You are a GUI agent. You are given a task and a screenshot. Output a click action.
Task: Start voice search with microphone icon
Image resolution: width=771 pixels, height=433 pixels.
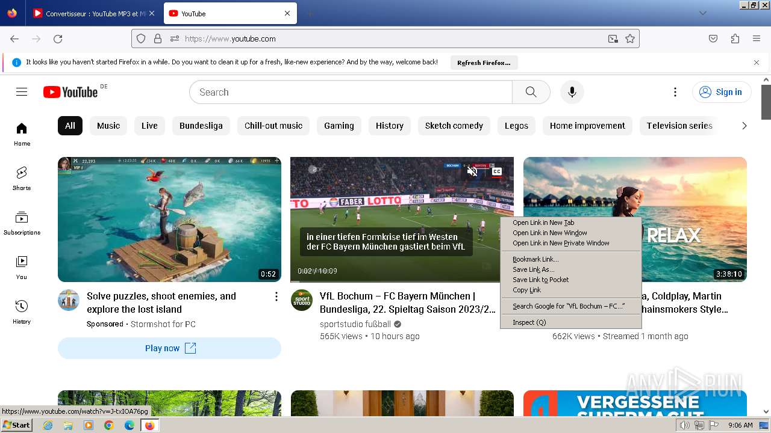572,92
